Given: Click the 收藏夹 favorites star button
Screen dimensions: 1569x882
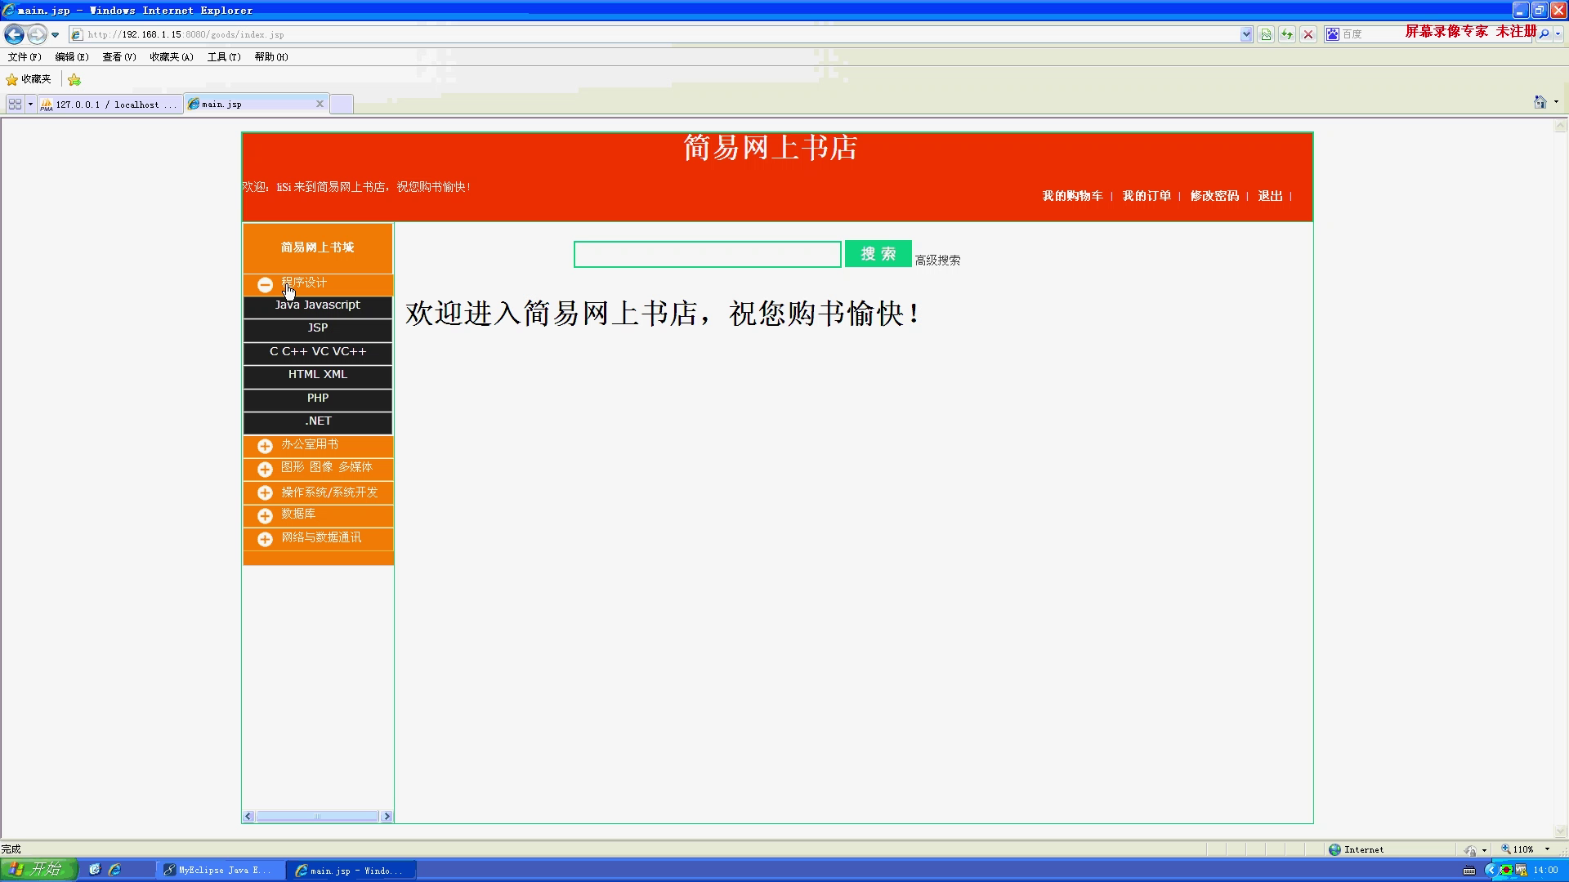Looking at the screenshot, I should [x=29, y=79].
